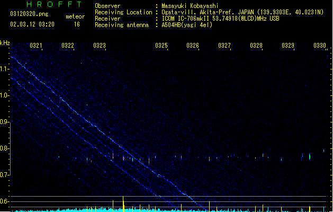Click the 0327 time marker

click(224, 46)
